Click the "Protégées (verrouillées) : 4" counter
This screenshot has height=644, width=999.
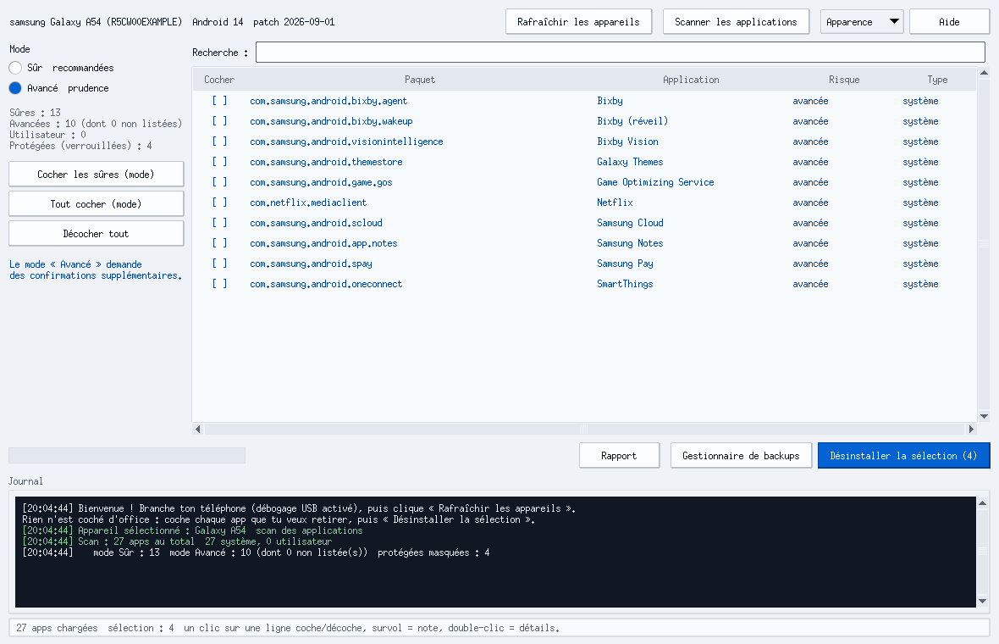[x=81, y=146]
